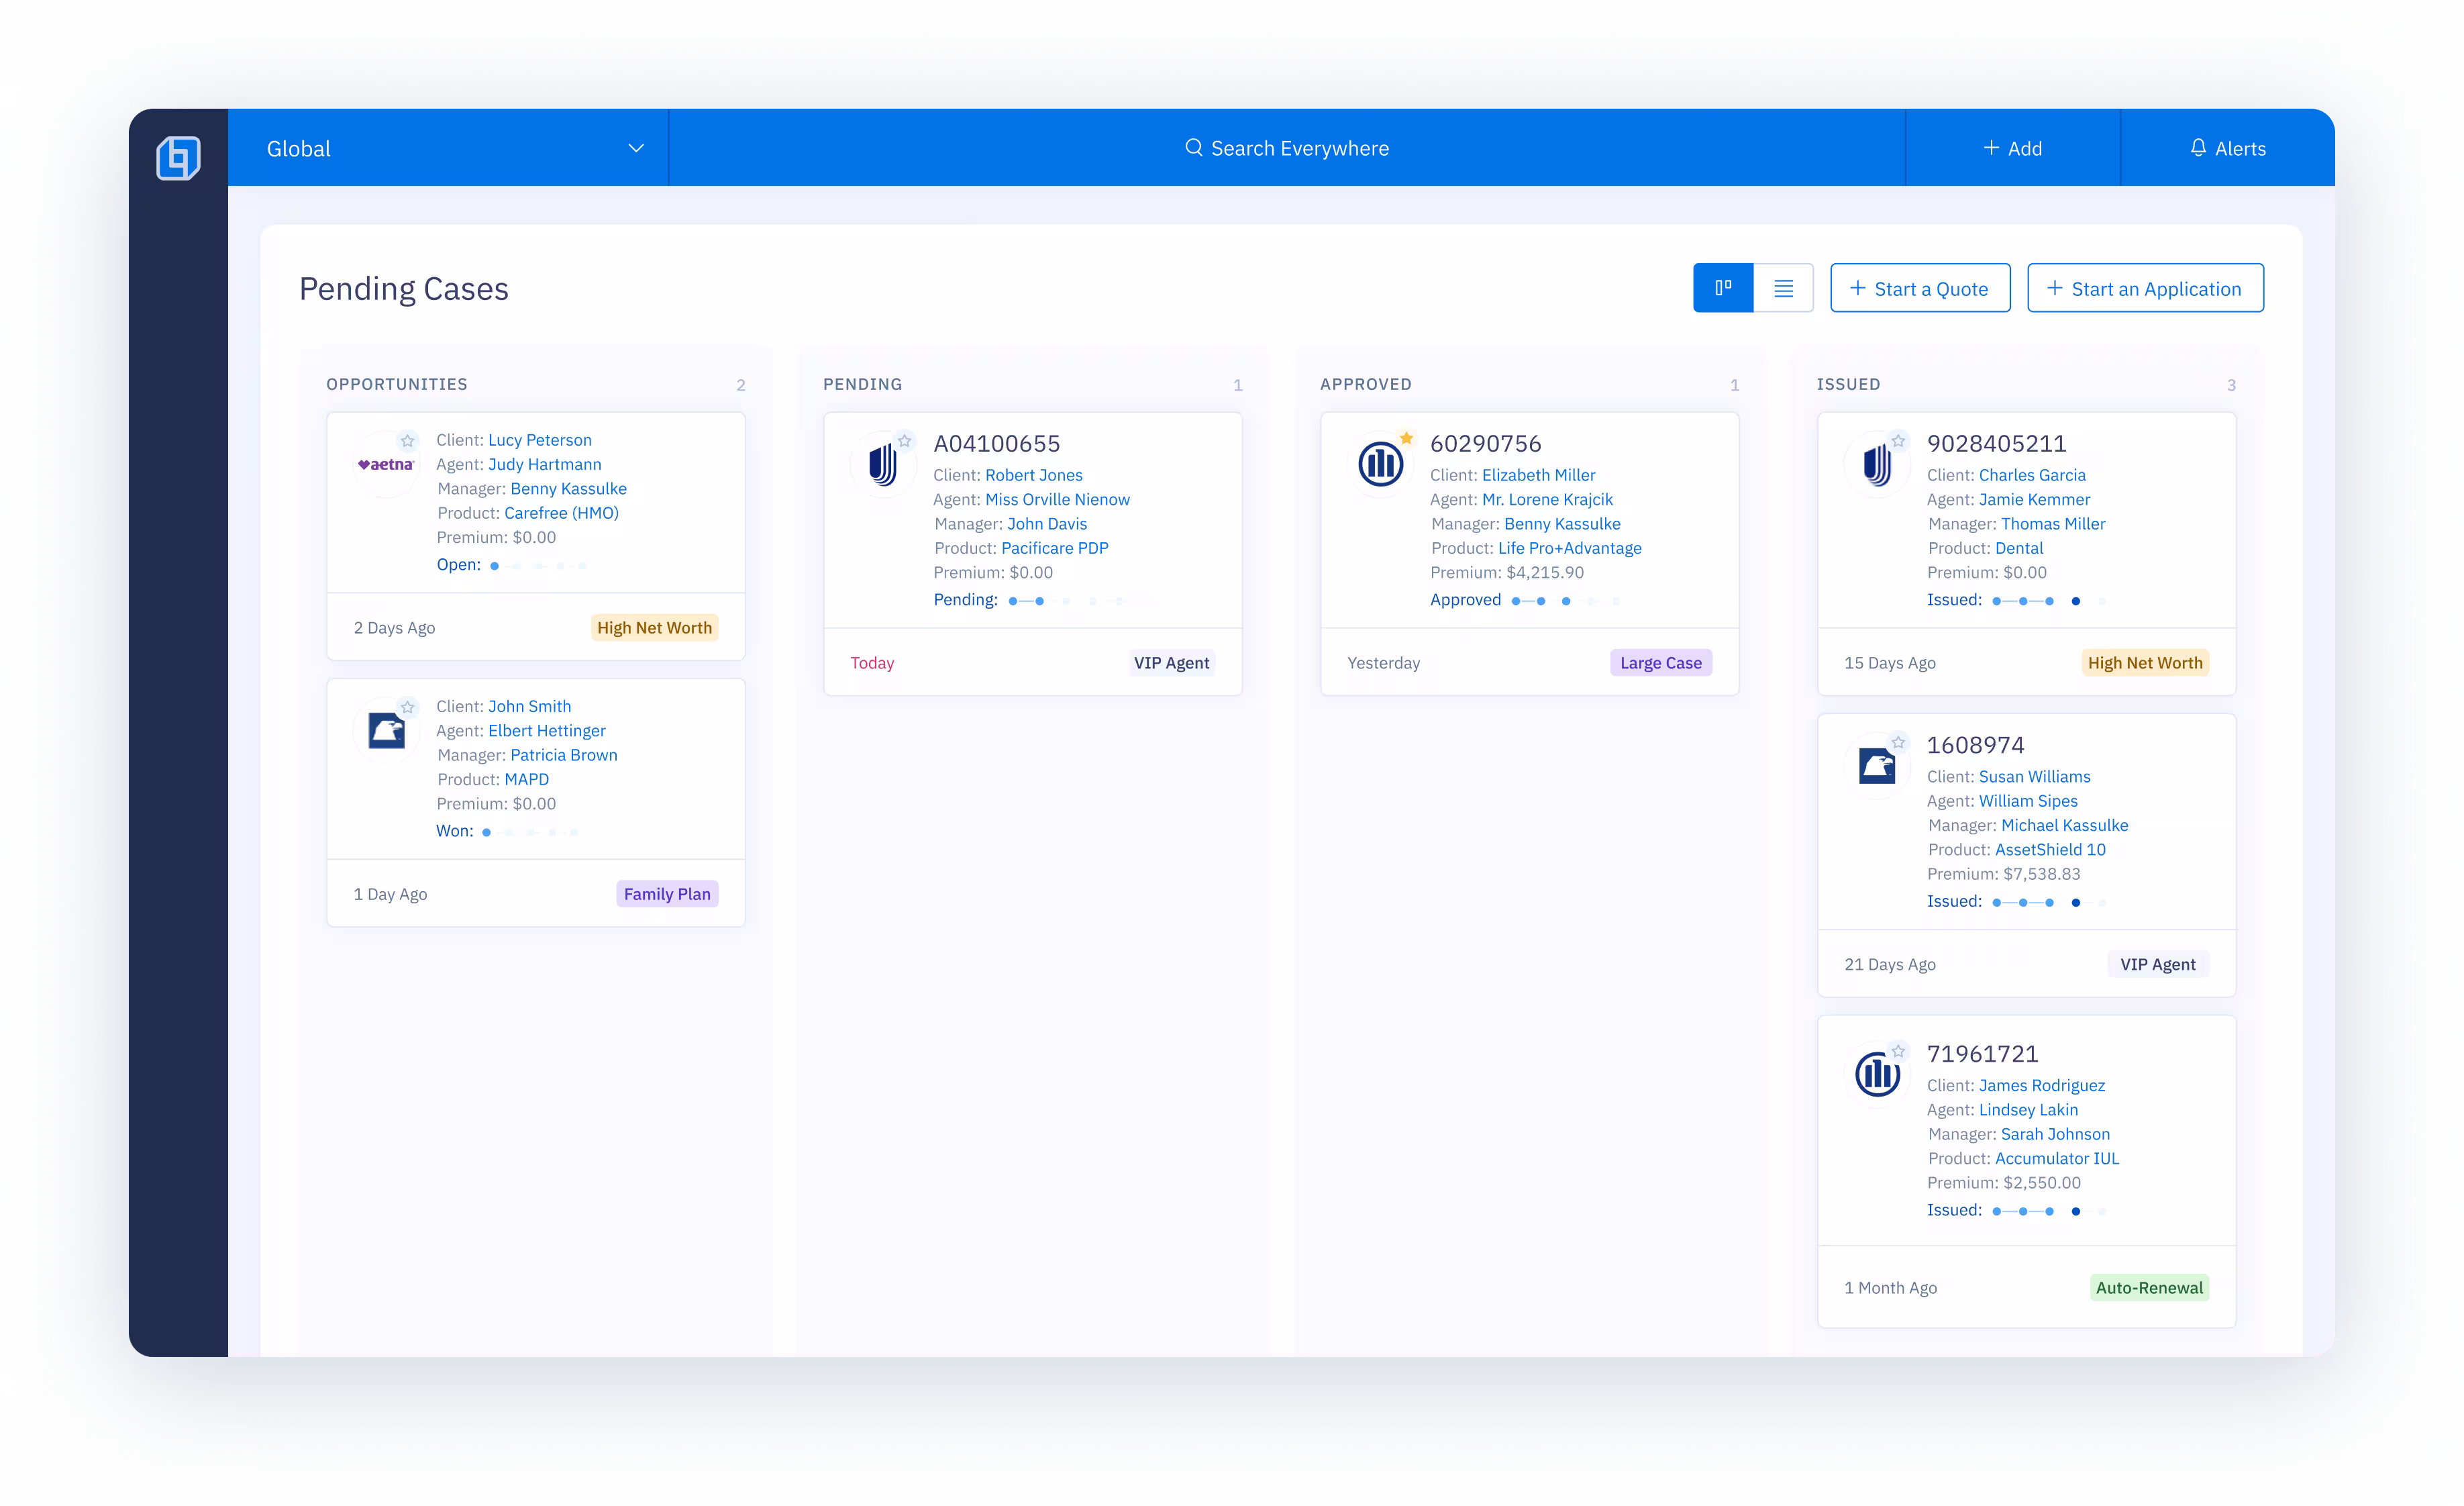Click the app logo in sidebar

point(178,158)
